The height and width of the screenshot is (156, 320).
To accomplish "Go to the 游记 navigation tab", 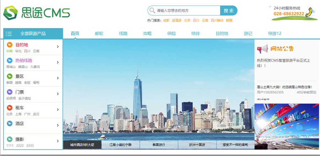I will [248, 34].
